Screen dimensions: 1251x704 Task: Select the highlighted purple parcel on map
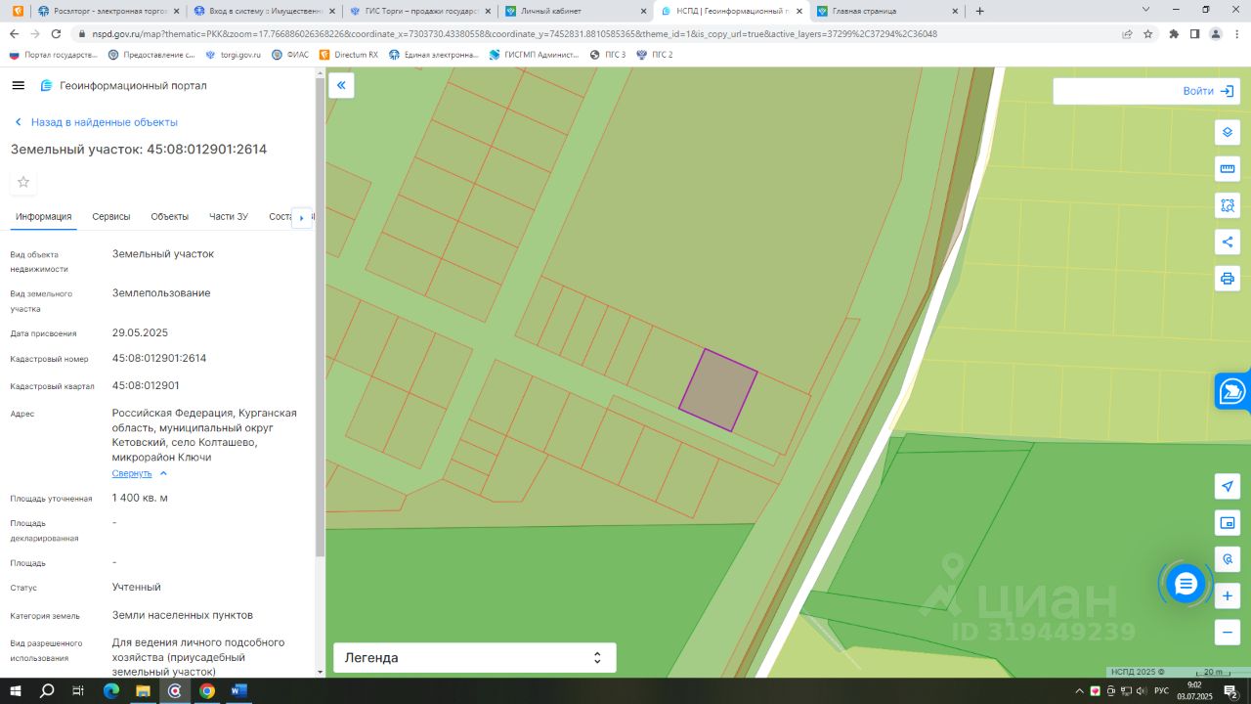[718, 390]
